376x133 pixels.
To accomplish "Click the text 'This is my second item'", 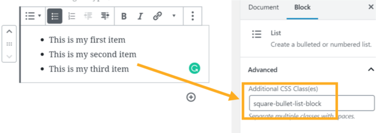I will pyautogui.click(x=93, y=55).
